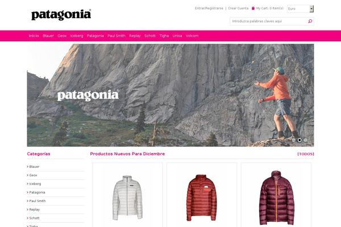
Task: Select the first carousel slide dot
Action: (x=294, y=140)
